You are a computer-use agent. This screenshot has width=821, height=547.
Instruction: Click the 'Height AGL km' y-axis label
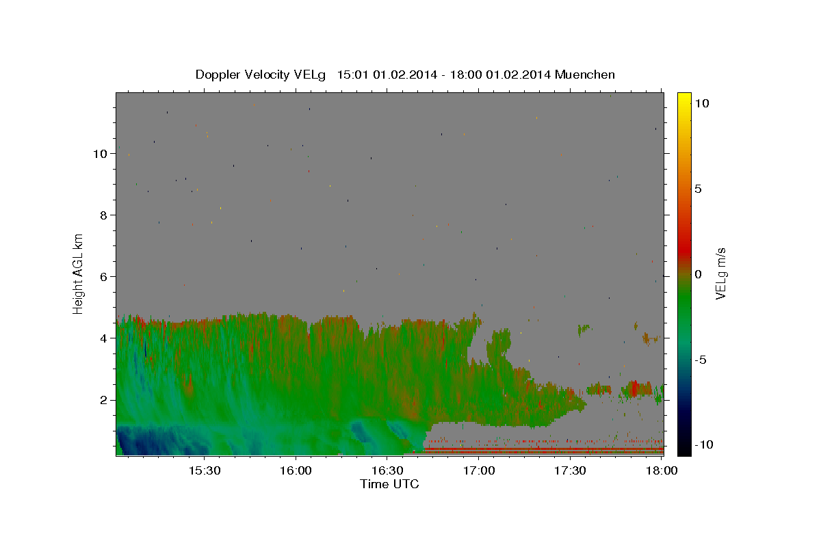[79, 273]
